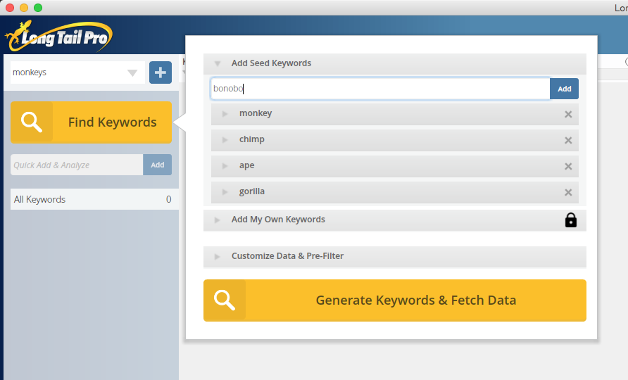Select All Keywords in the sidebar
The image size is (628, 380).
(92, 199)
